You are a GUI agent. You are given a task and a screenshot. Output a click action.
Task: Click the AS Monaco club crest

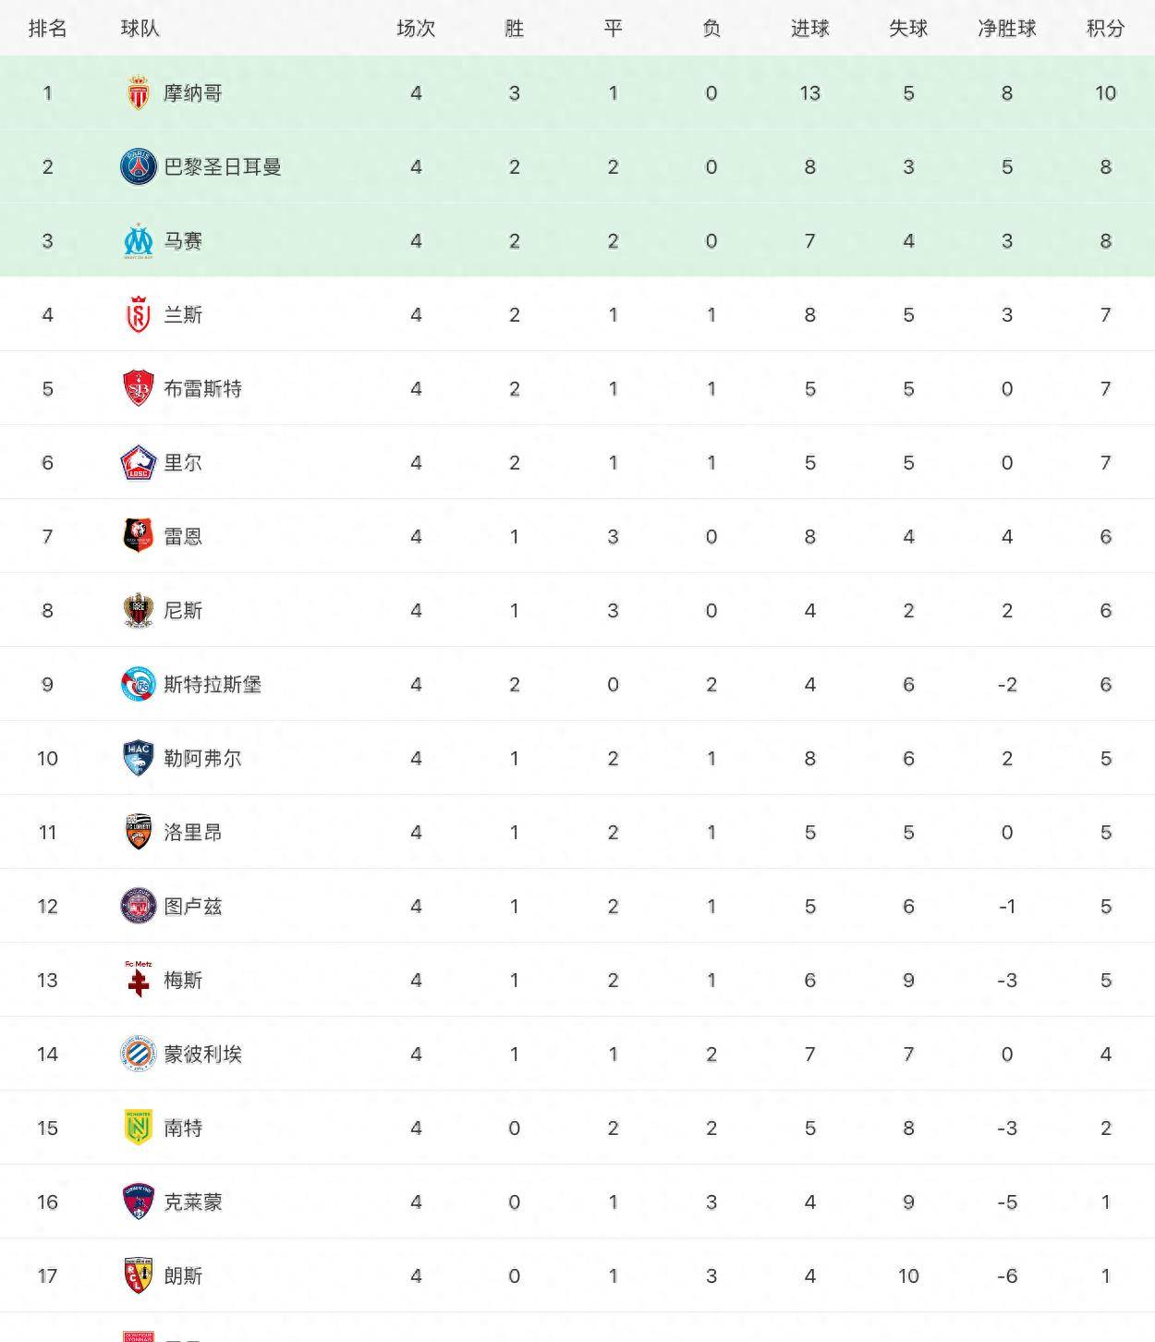(139, 92)
